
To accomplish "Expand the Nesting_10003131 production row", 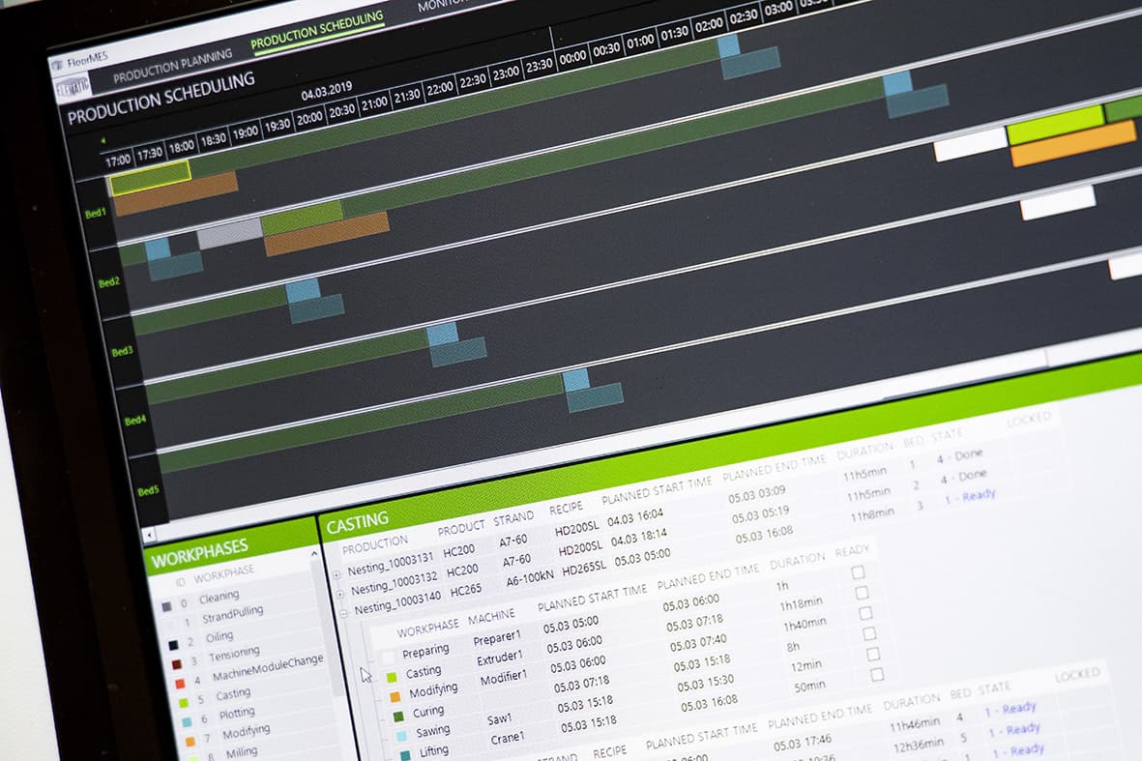I will click(x=337, y=574).
